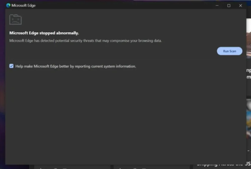Click the background headline ending in 'JS'
Viewport: 251px width, 169px height.
pos(224,164)
